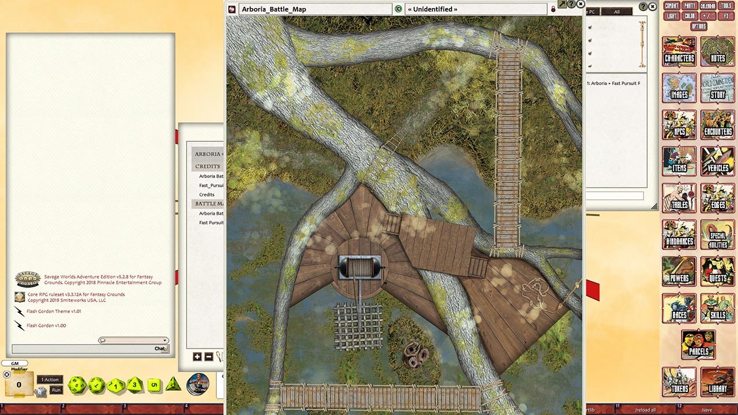Open the Tokens sidebar panel
The height and width of the screenshot is (415, 738).
(679, 382)
